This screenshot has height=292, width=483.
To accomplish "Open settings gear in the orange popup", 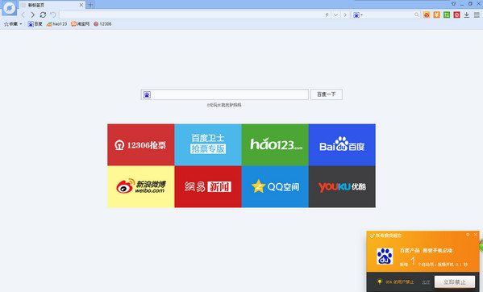I will pos(468,235).
